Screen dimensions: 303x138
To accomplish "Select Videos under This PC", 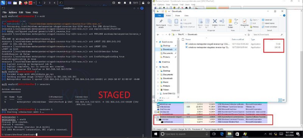I will 166,90.
